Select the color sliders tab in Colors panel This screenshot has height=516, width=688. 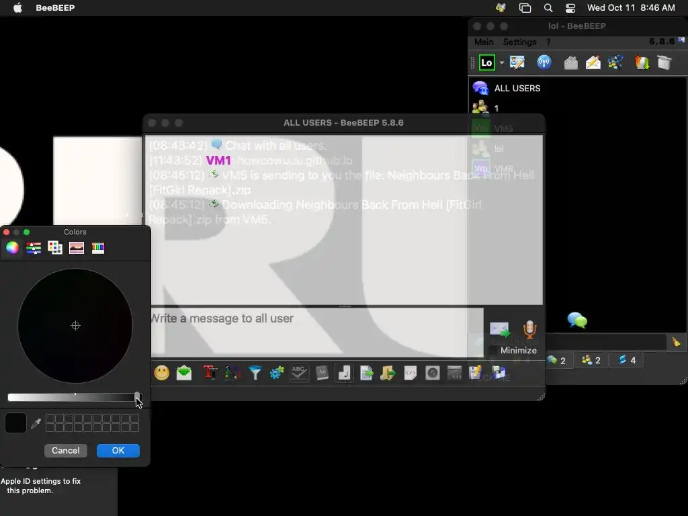pyautogui.click(x=34, y=248)
